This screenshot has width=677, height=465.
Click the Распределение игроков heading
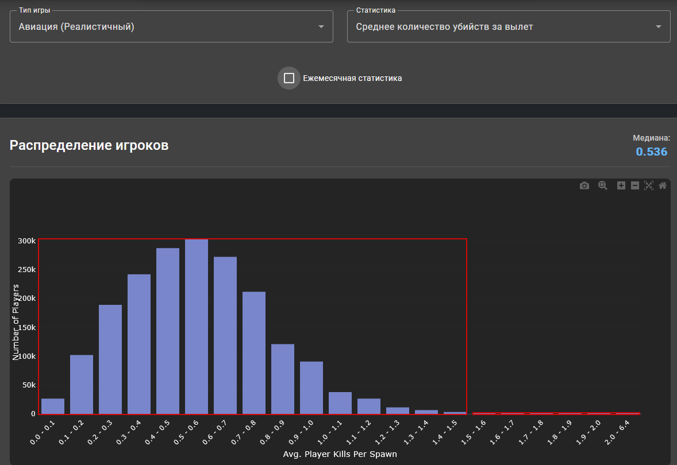coord(89,145)
